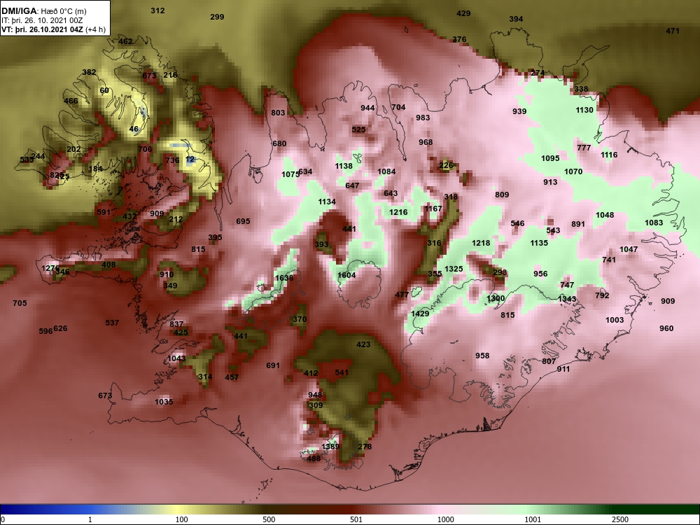Click the map value 316
700x525 pixels.
pyautogui.click(x=434, y=243)
